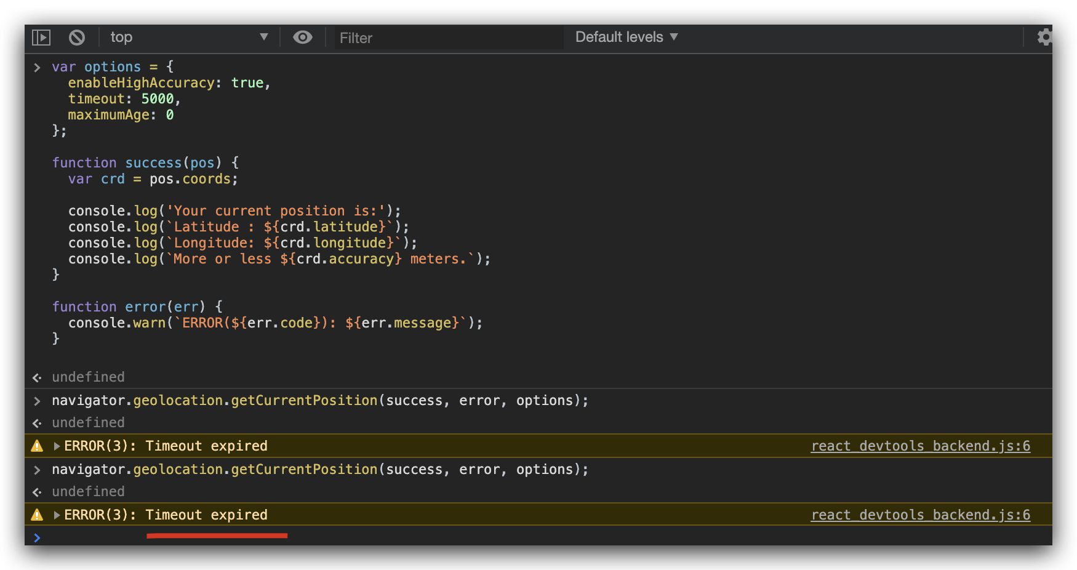Click the 'undefined' result below the function definitions
Image resolution: width=1077 pixels, height=570 pixels.
[88, 377]
